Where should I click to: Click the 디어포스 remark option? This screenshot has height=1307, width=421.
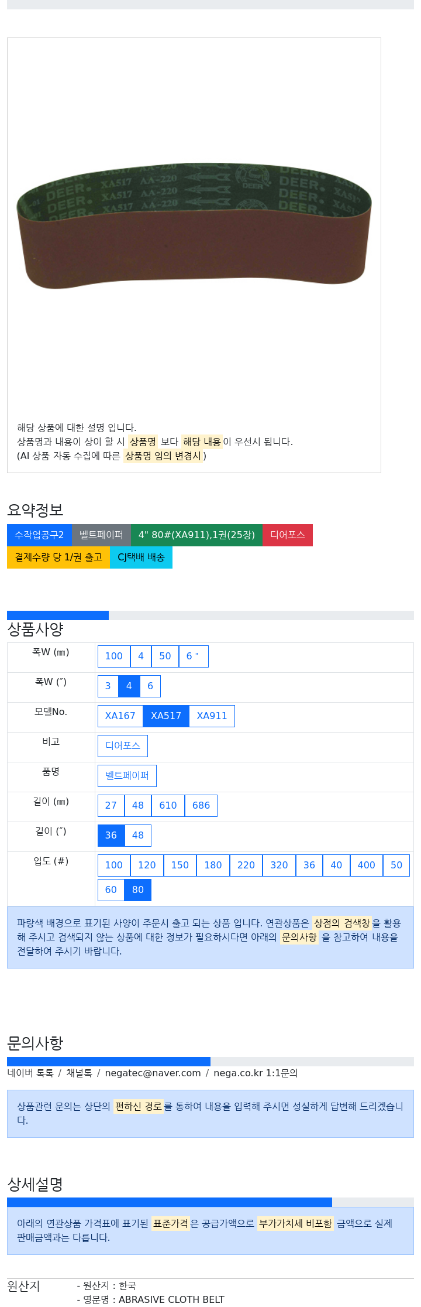[x=123, y=746]
